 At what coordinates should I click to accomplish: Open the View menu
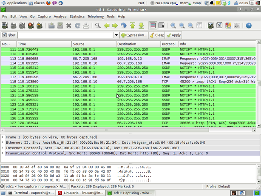tap(23, 17)
